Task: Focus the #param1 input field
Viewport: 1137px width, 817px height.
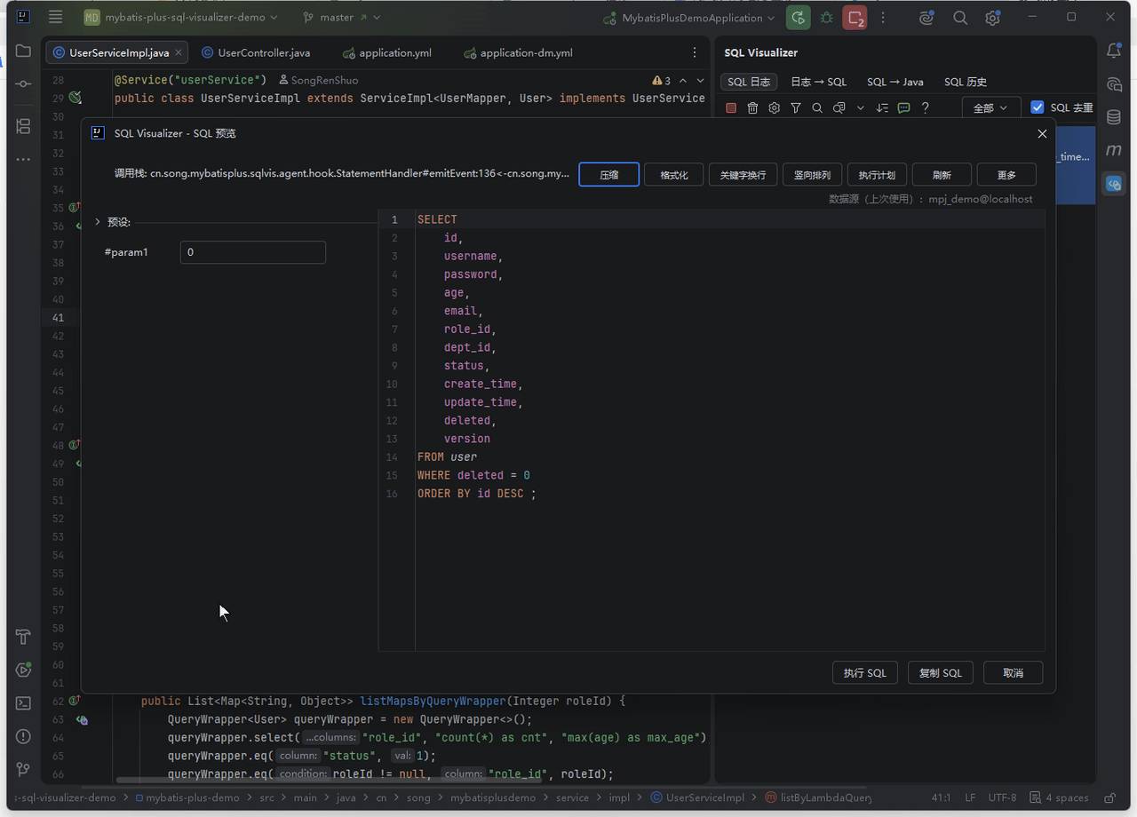Action: (x=253, y=252)
